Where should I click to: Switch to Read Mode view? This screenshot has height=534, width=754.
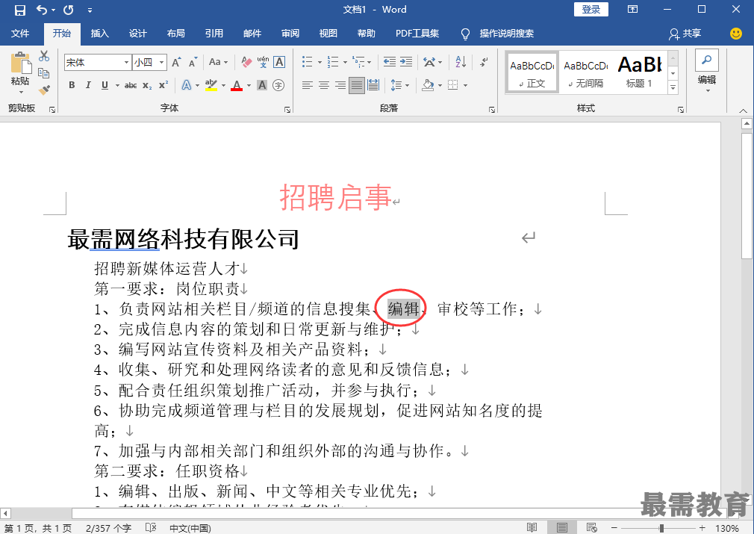click(532, 528)
